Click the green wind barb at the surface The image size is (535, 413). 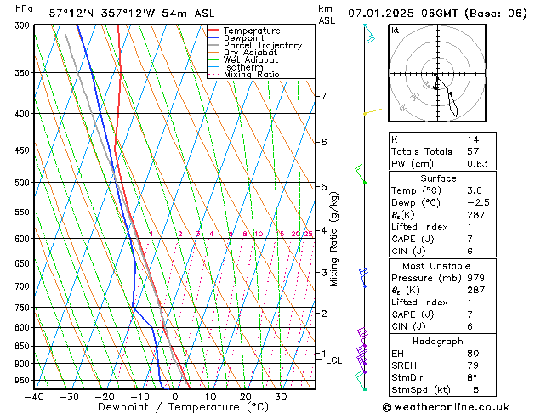(x=361, y=381)
